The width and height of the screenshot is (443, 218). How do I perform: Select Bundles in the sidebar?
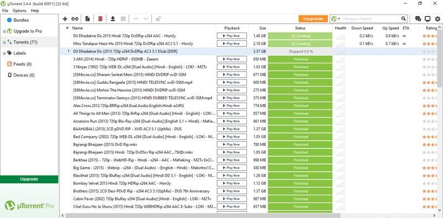tap(21, 20)
